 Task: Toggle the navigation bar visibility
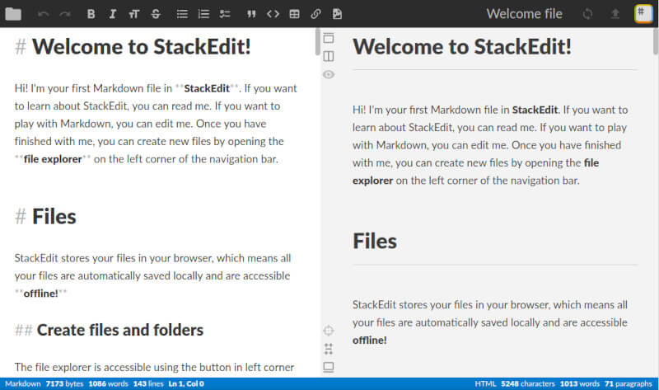329,38
